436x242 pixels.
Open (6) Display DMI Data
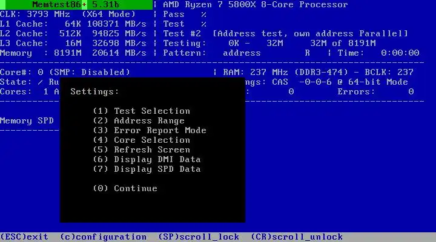147,160
